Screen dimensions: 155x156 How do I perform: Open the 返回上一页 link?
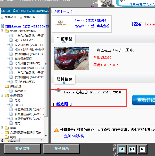point(62,12)
